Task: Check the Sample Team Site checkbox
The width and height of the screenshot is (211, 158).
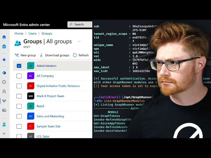Action: pyautogui.click(x=19, y=126)
